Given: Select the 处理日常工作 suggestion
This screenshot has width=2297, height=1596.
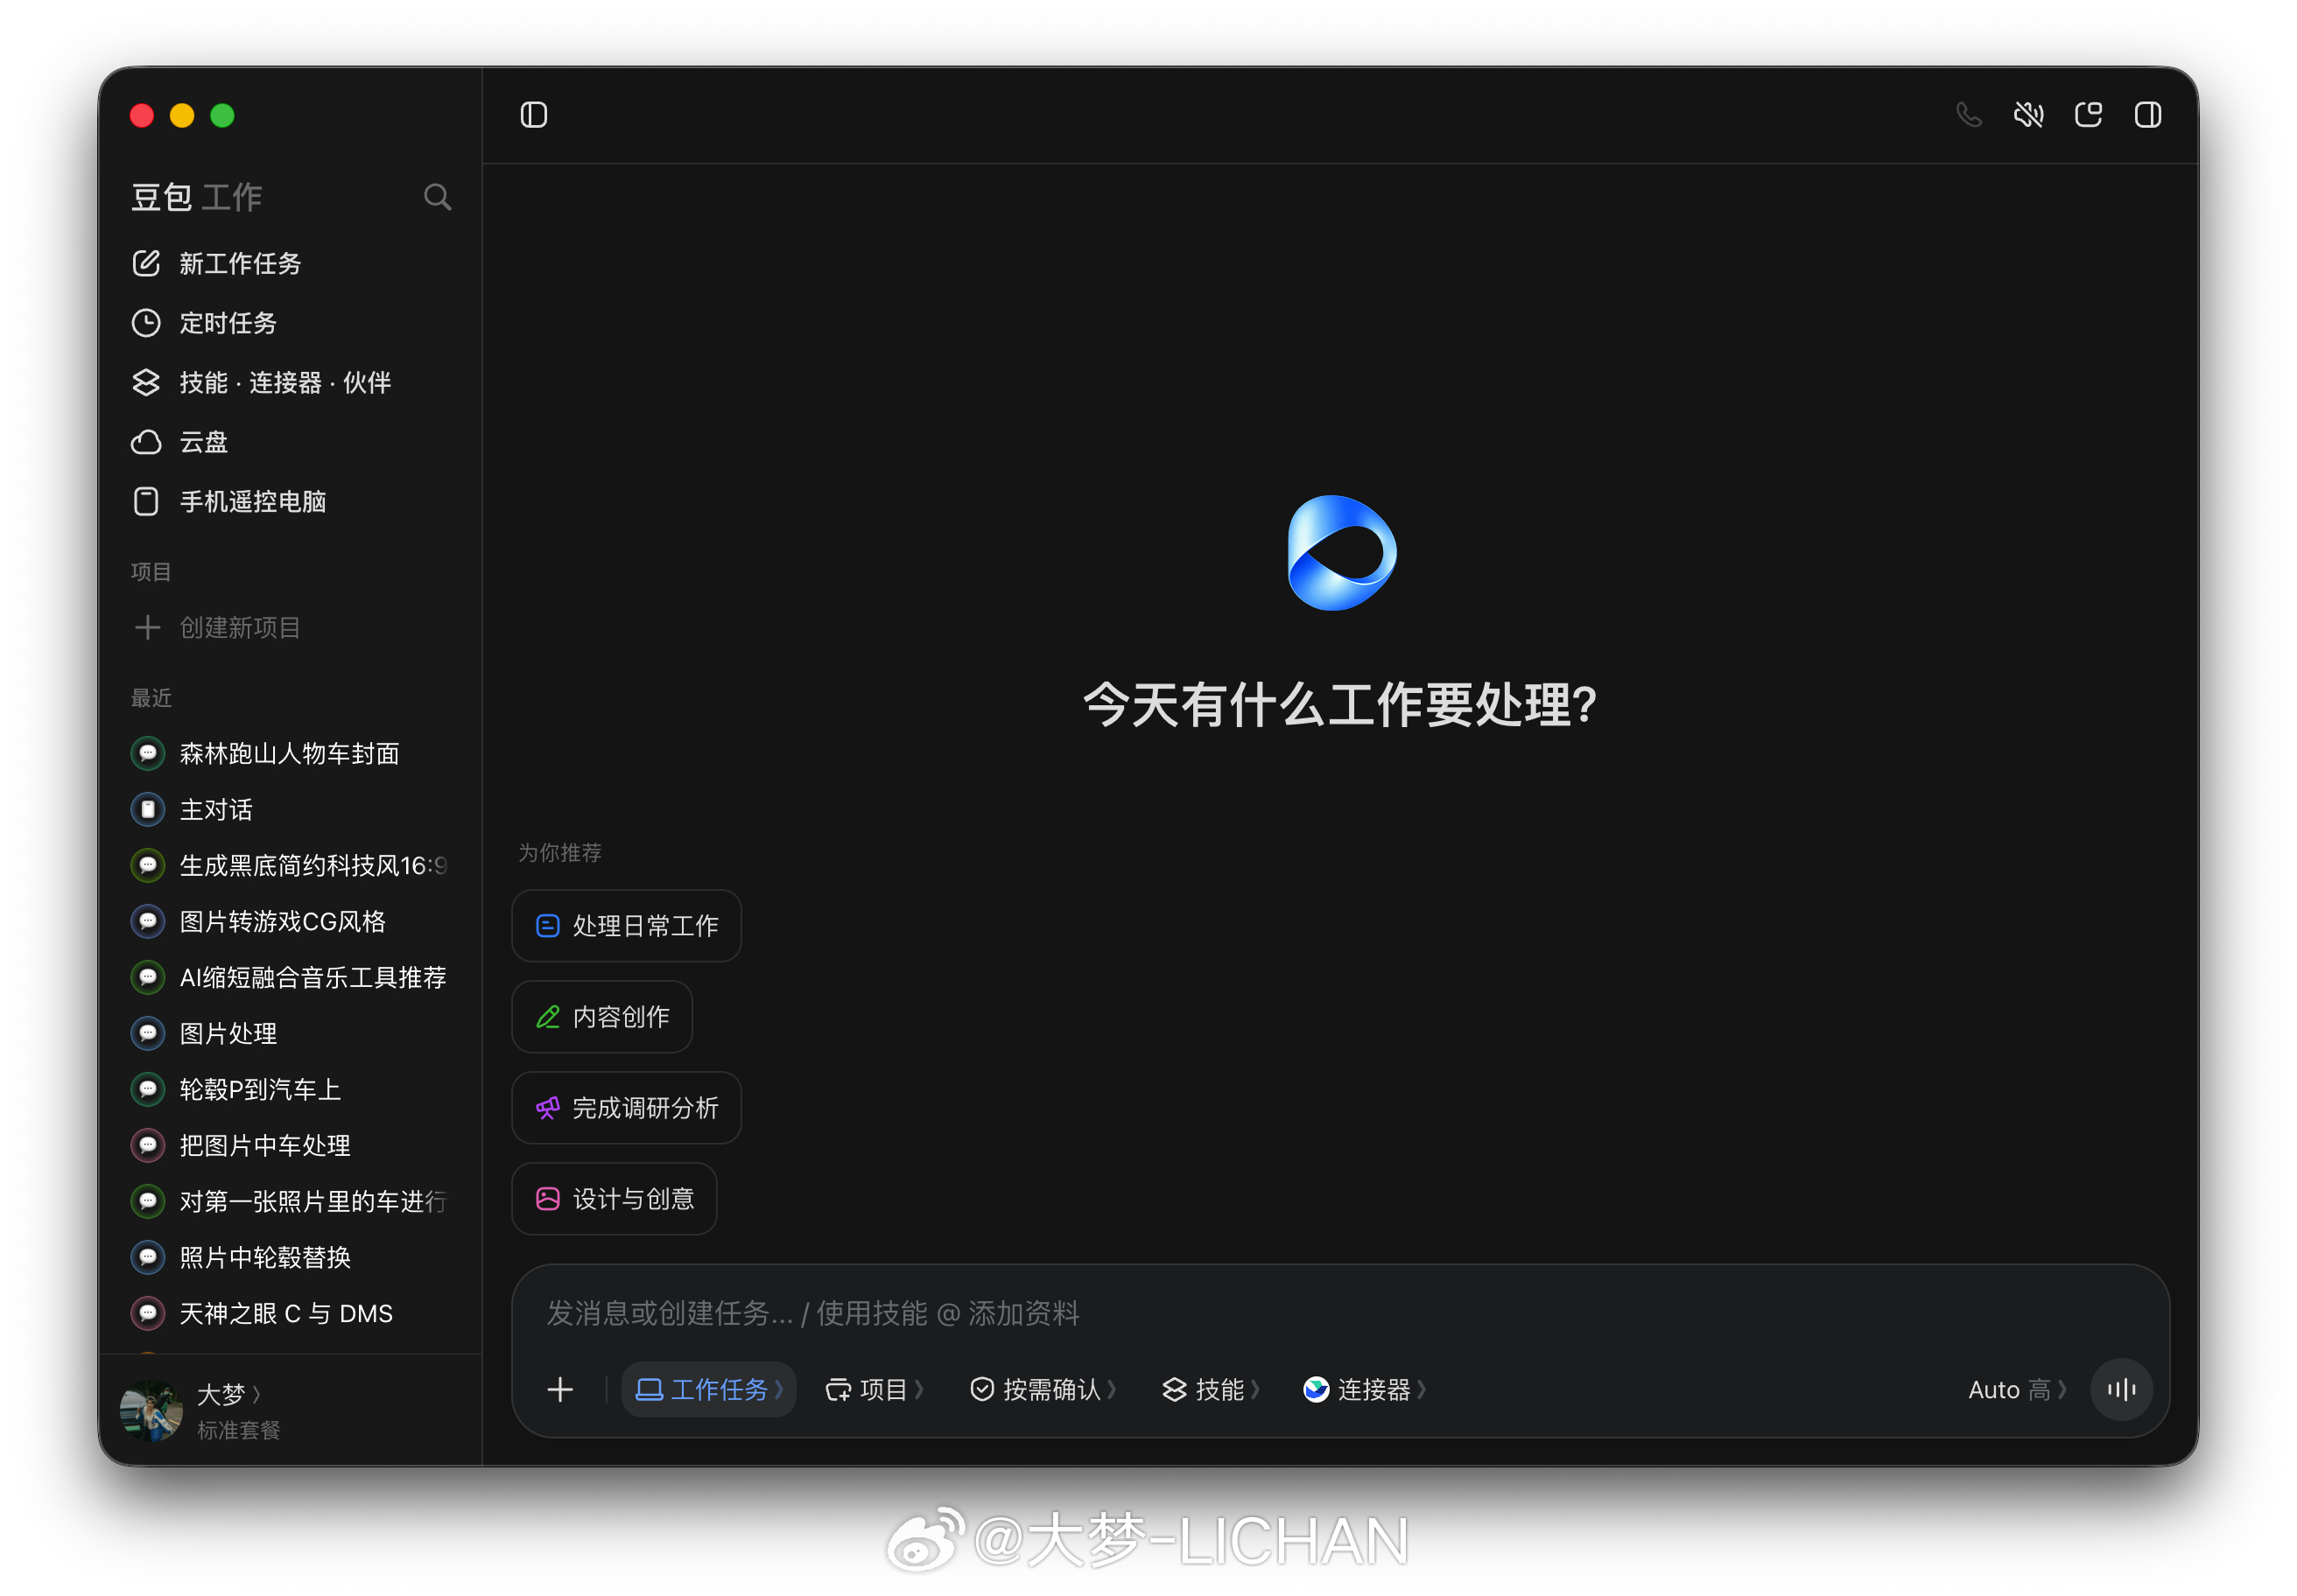Looking at the screenshot, I should (x=626, y=925).
